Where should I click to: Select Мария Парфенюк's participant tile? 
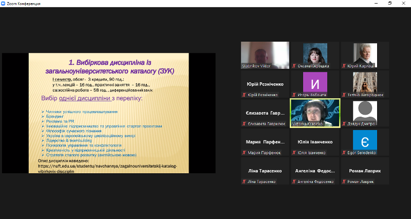click(x=265, y=142)
